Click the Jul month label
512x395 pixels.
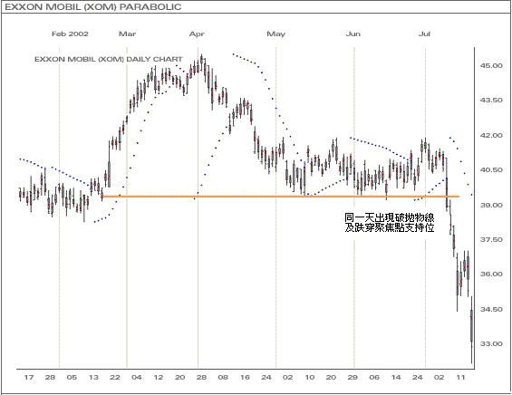(424, 34)
